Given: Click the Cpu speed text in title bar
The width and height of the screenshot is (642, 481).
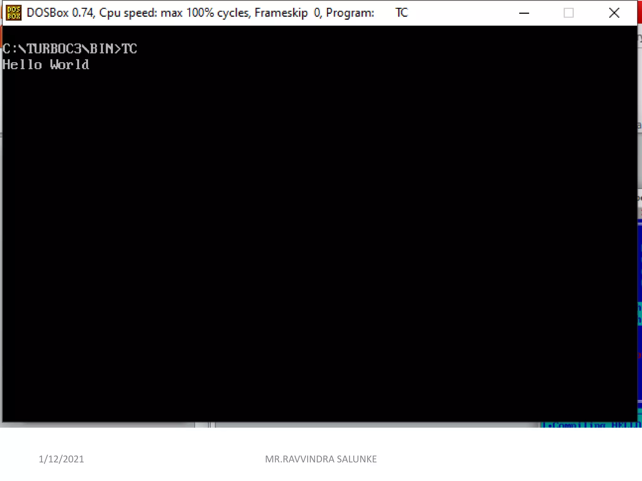Looking at the screenshot, I should pos(128,13).
